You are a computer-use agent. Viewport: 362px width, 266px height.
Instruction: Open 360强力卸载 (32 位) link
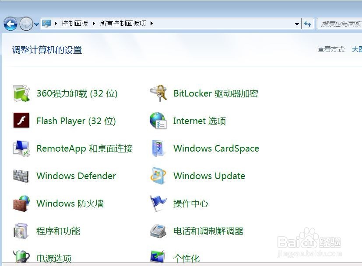tap(77, 93)
